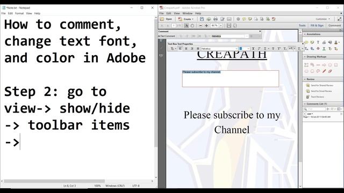Screen dimensions: 344x193
Task: Select the Strikethrough text annotation tool
Action: coord(318,49)
